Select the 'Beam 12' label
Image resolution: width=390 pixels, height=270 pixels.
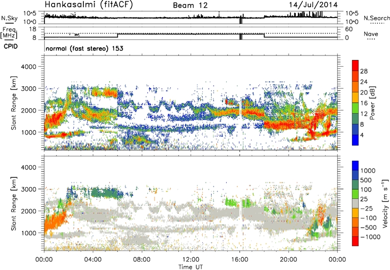tap(190, 5)
